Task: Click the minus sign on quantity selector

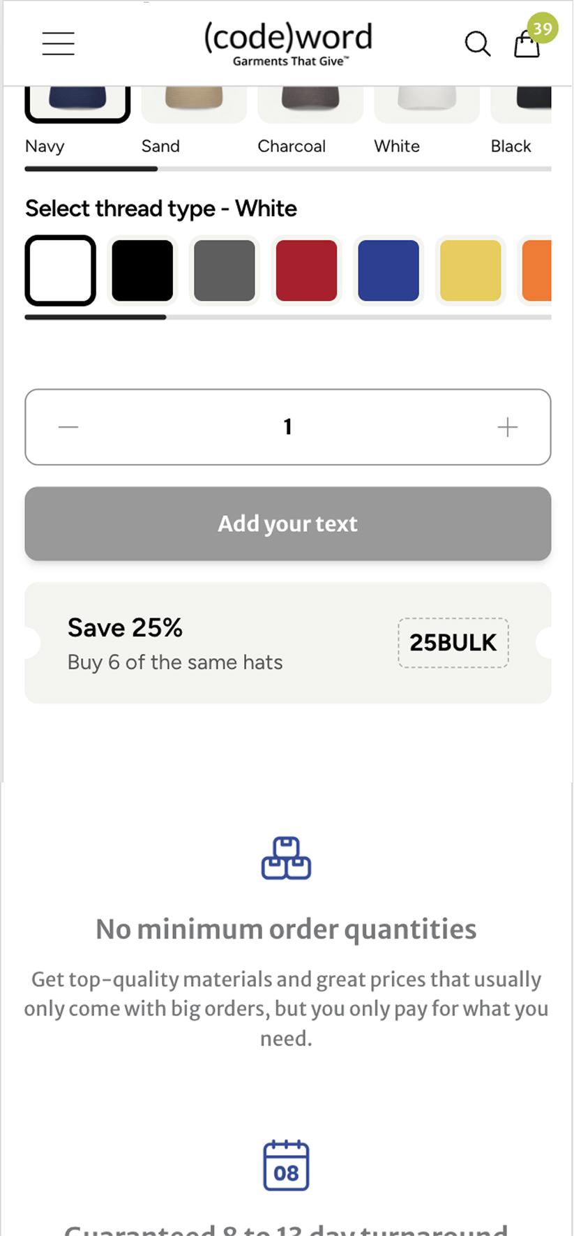Action: 68,427
